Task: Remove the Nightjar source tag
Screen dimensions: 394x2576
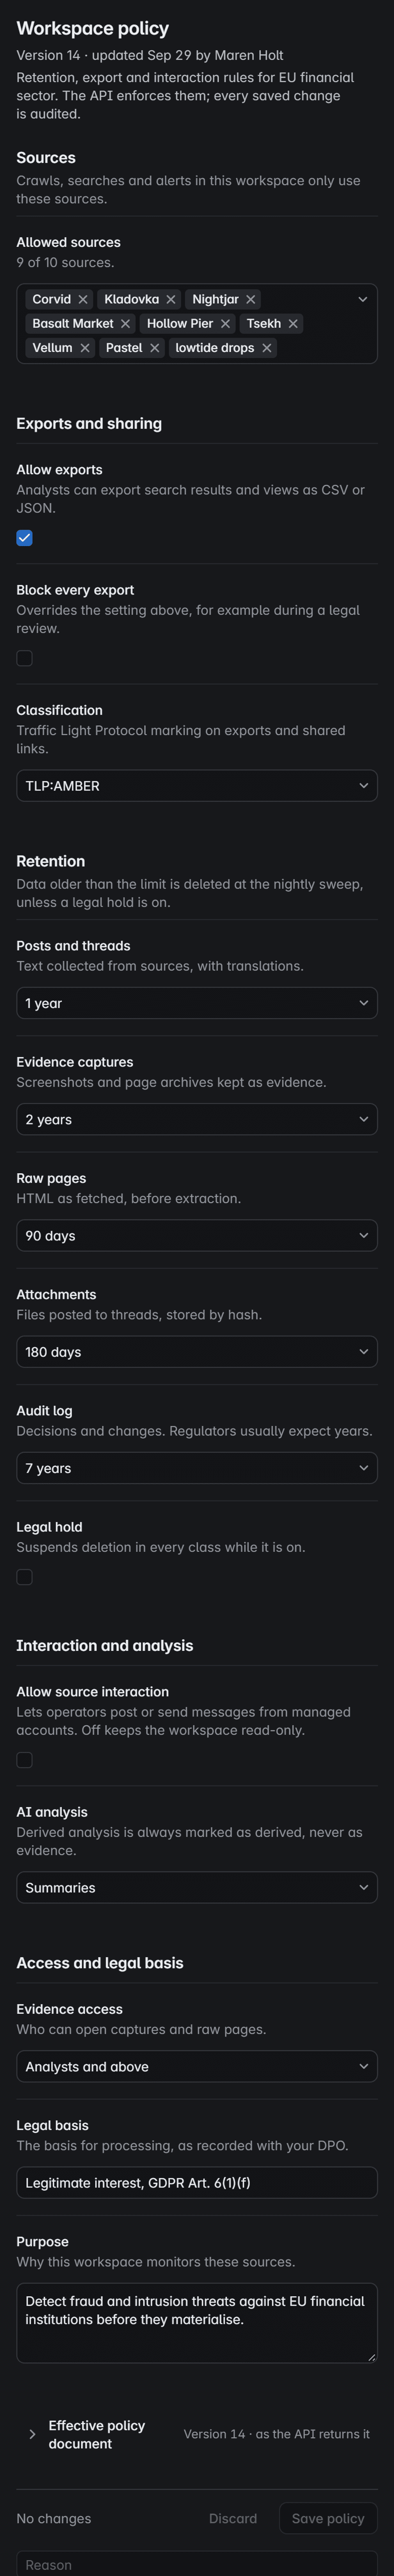Action: pyautogui.click(x=251, y=299)
